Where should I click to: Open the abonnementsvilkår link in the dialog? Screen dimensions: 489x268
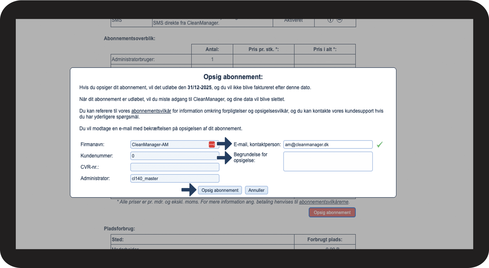tap(151, 111)
